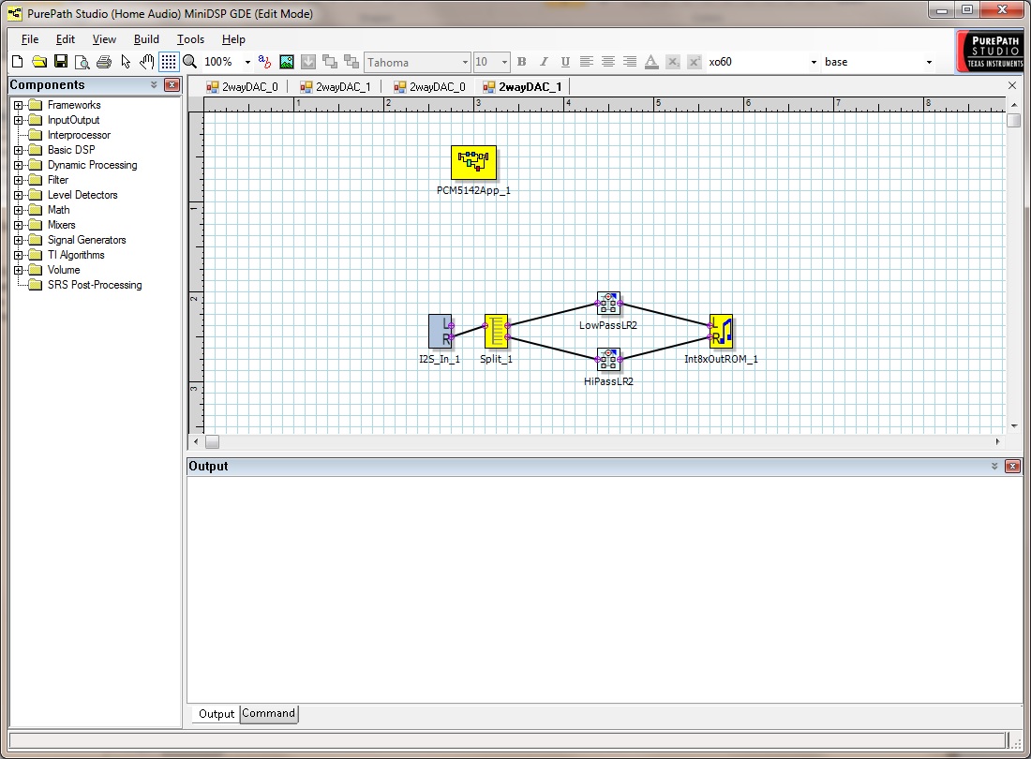The image size is (1031, 759).
Task: Expand the Math folder
Action: [19, 210]
